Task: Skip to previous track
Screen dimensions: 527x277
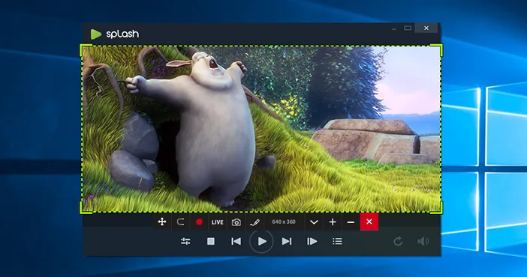Action: [236, 241]
